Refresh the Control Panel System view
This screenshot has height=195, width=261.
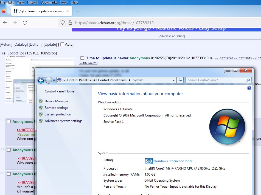180,80
